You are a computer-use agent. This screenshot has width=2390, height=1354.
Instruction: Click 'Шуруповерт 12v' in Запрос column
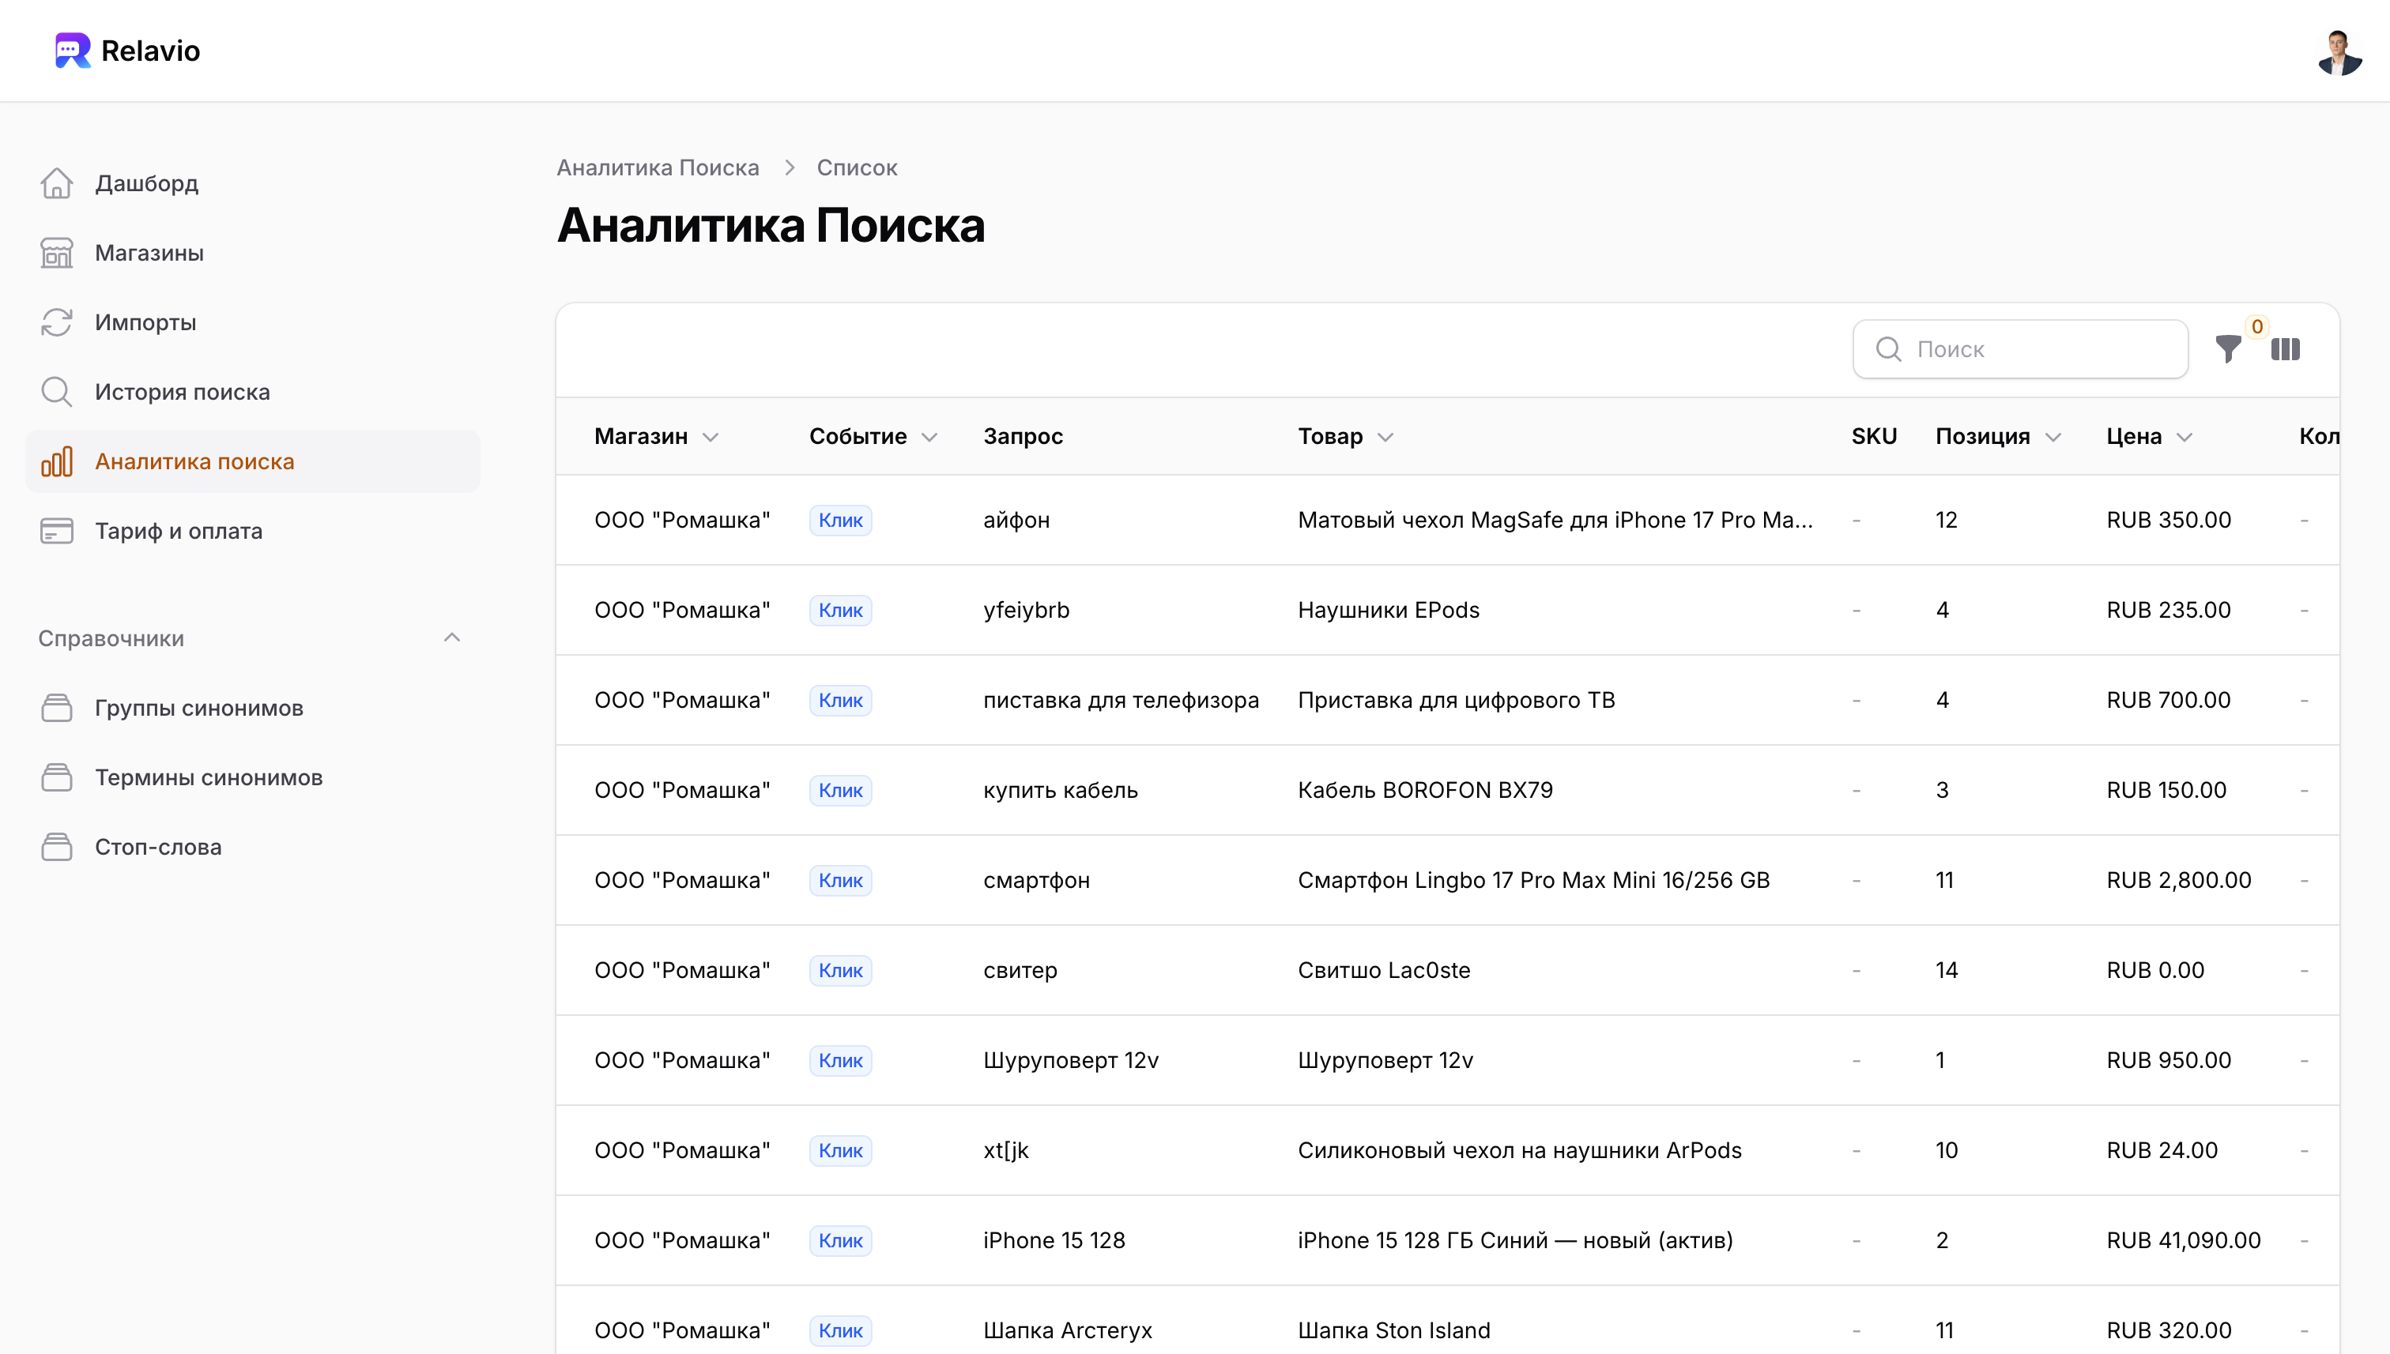click(1071, 1060)
